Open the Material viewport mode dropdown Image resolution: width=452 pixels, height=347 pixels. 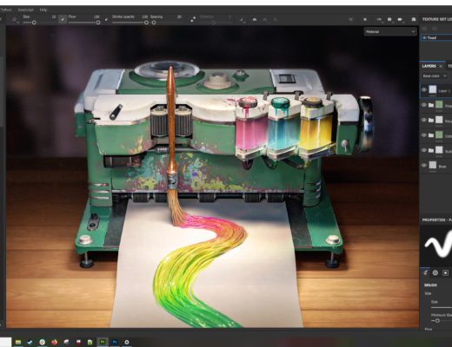[390, 31]
